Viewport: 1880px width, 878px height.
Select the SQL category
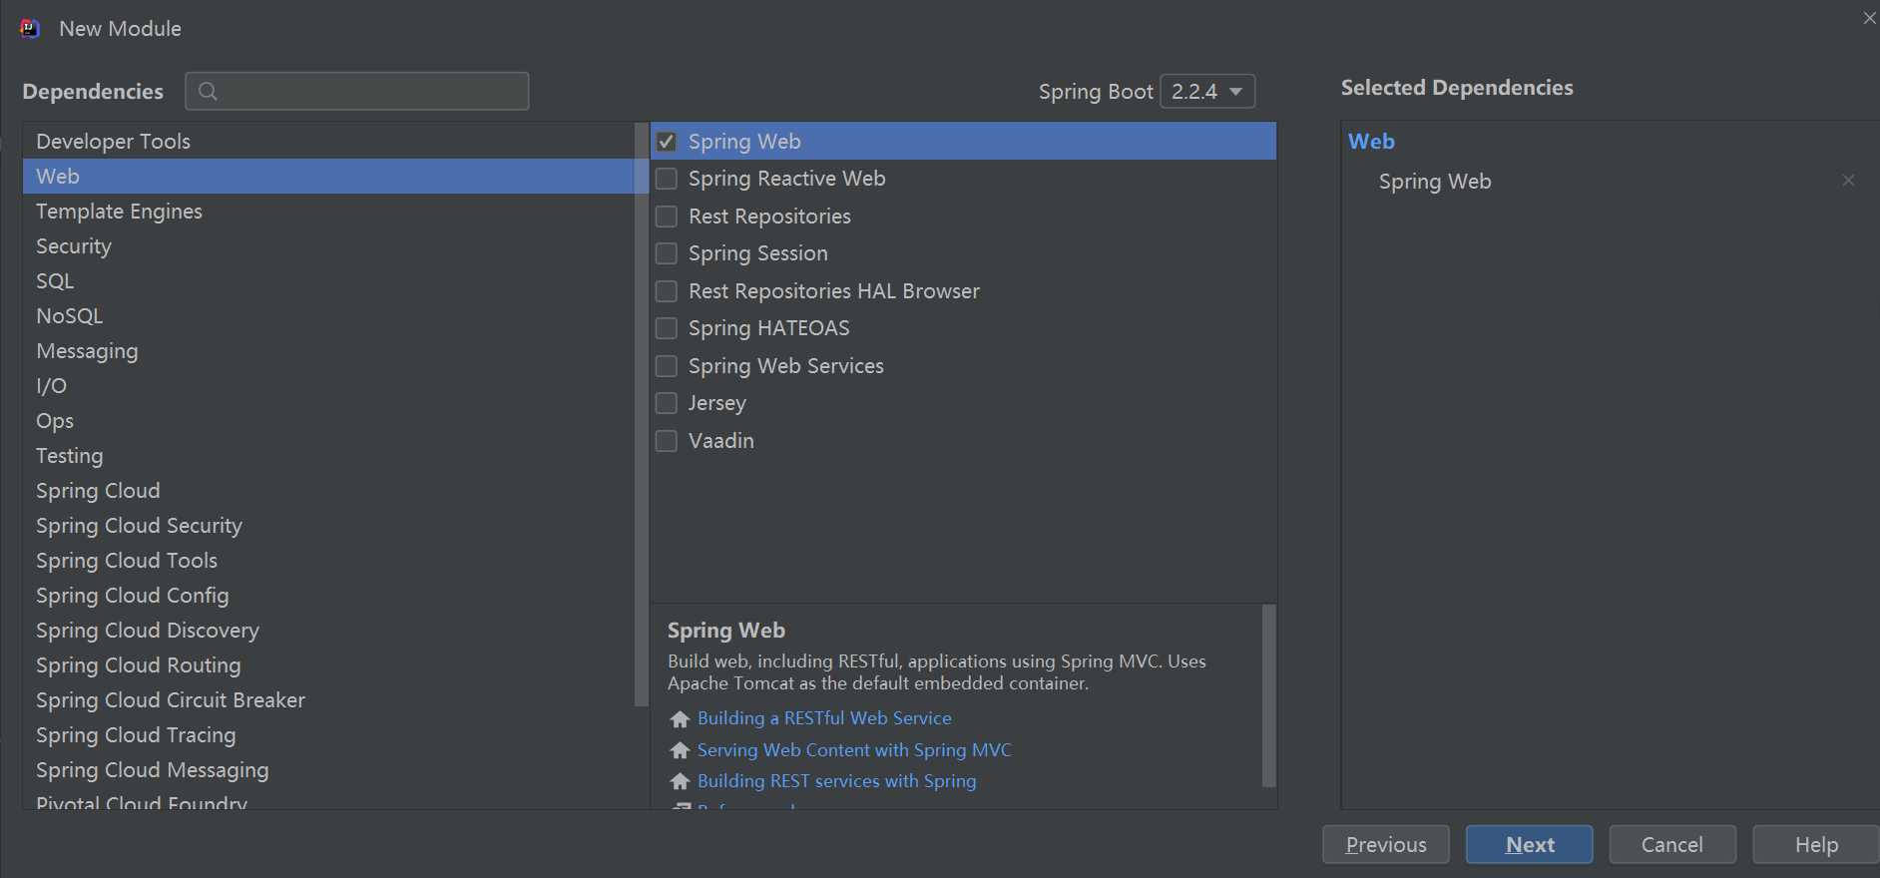pos(328,281)
